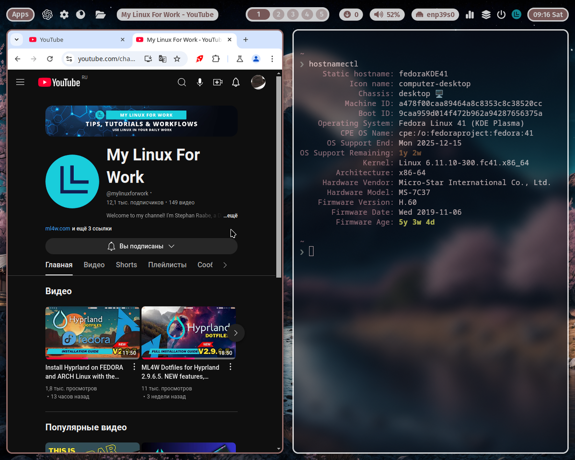
Task: Open 'ML4W Dotfiles for Hyprland 2.9.6.5' video title
Action: 180,372
